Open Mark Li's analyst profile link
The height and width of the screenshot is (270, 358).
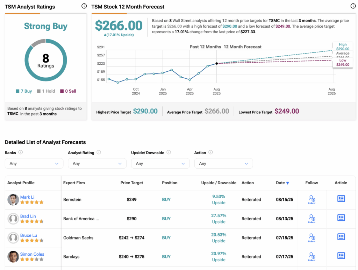(27, 197)
